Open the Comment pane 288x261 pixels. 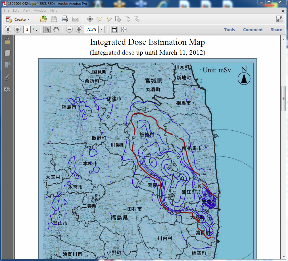point(253,30)
